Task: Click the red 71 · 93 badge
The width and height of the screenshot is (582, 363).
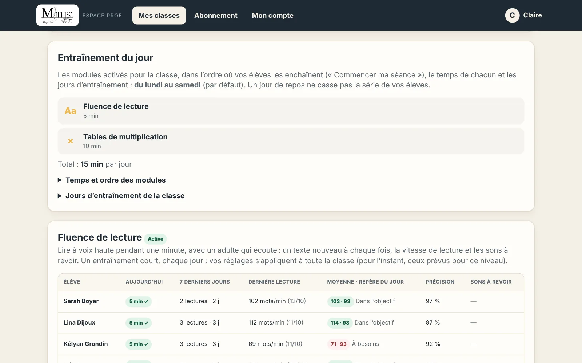Action: [x=339, y=344]
